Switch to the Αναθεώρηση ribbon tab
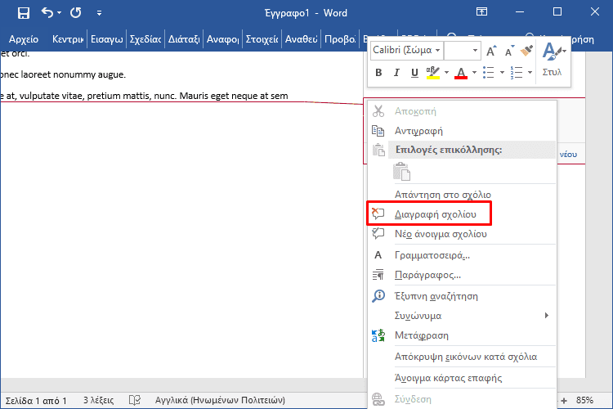This screenshot has height=409, width=613. [301, 39]
